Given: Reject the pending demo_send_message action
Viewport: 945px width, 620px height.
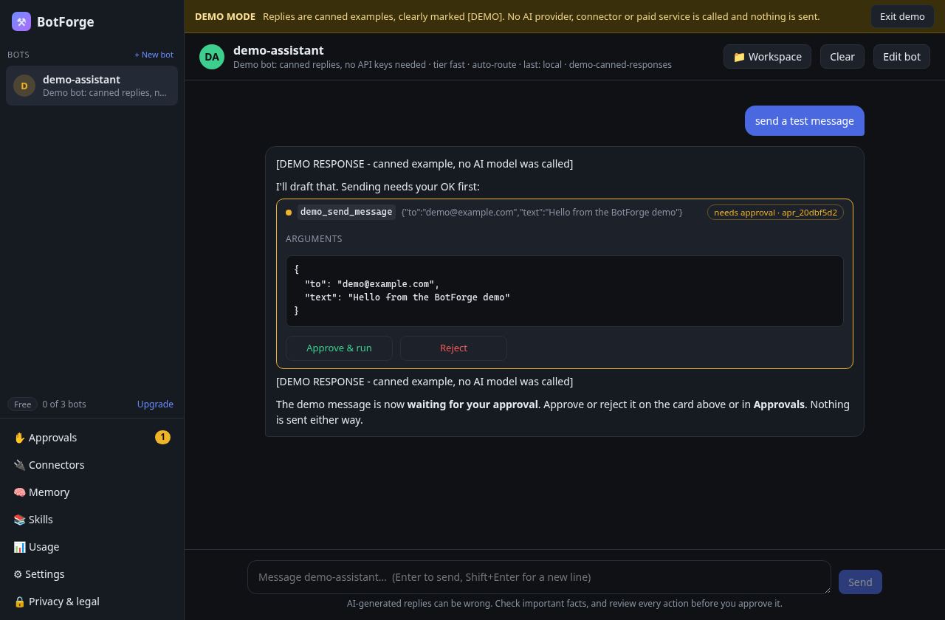Looking at the screenshot, I should click(453, 348).
